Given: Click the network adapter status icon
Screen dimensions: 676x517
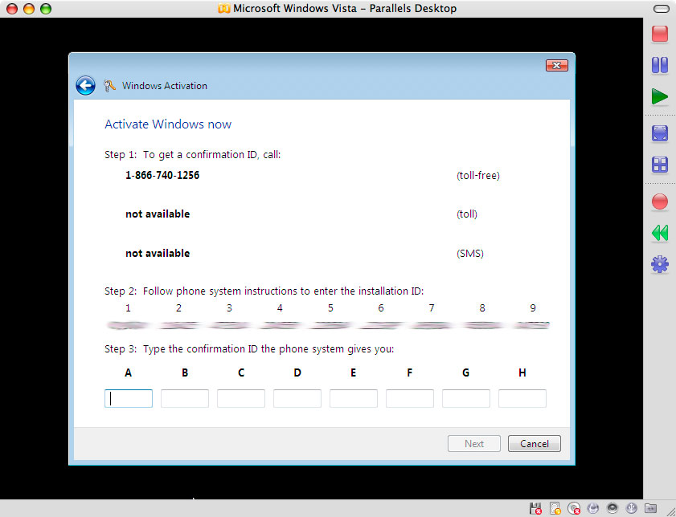Looking at the screenshot, I should click(x=593, y=508).
